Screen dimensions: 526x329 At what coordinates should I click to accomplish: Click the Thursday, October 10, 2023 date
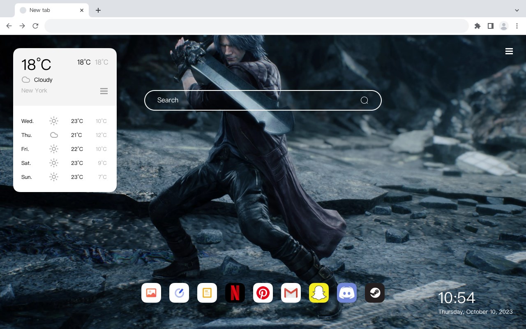(x=475, y=312)
